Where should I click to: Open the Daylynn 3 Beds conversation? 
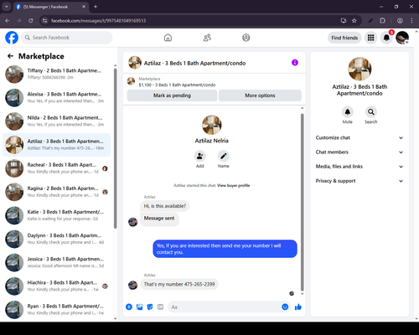pos(56,239)
